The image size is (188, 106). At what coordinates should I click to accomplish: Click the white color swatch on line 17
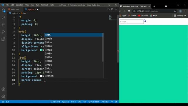pyautogui.click(x=41, y=76)
